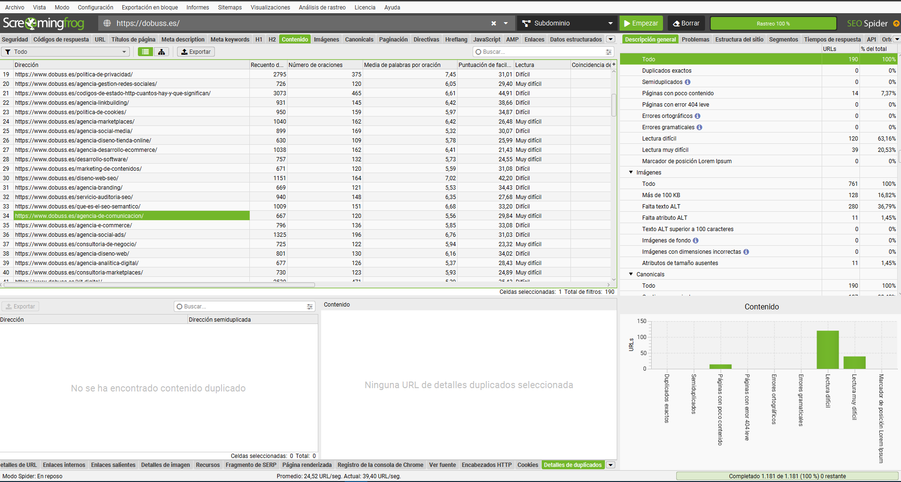Open the Visualizaciones menu
The image size is (901, 482).
tap(270, 7)
